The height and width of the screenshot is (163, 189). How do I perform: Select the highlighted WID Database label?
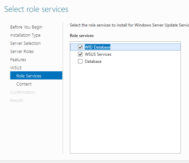[x=97, y=47]
